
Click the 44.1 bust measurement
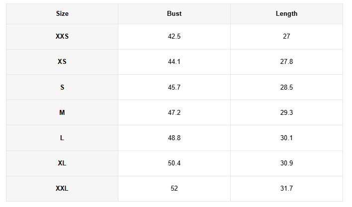coord(174,62)
